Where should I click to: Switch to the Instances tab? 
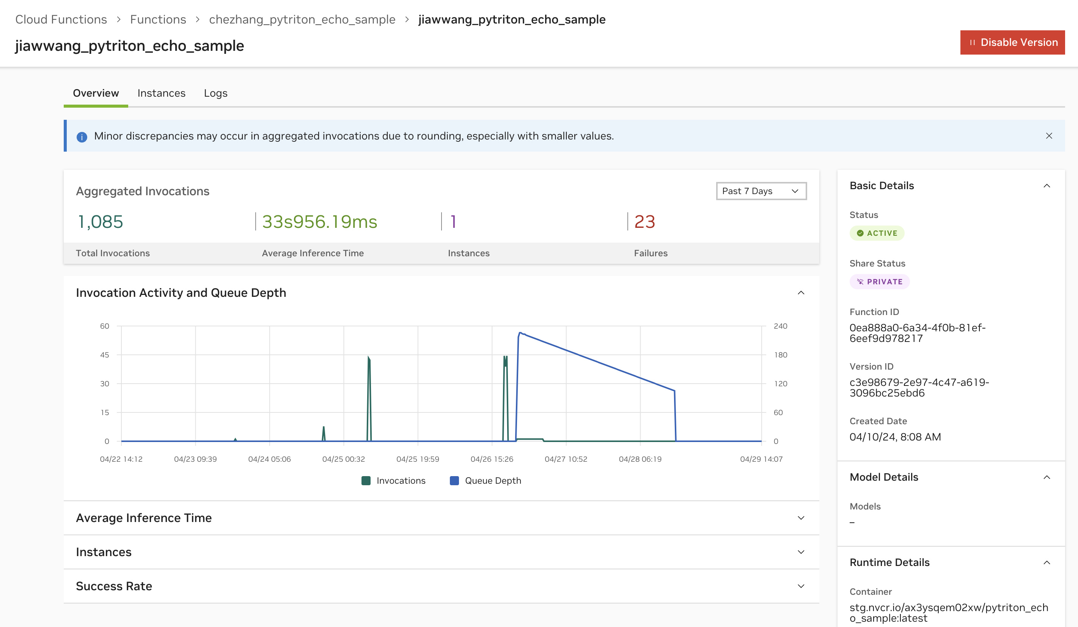(161, 93)
